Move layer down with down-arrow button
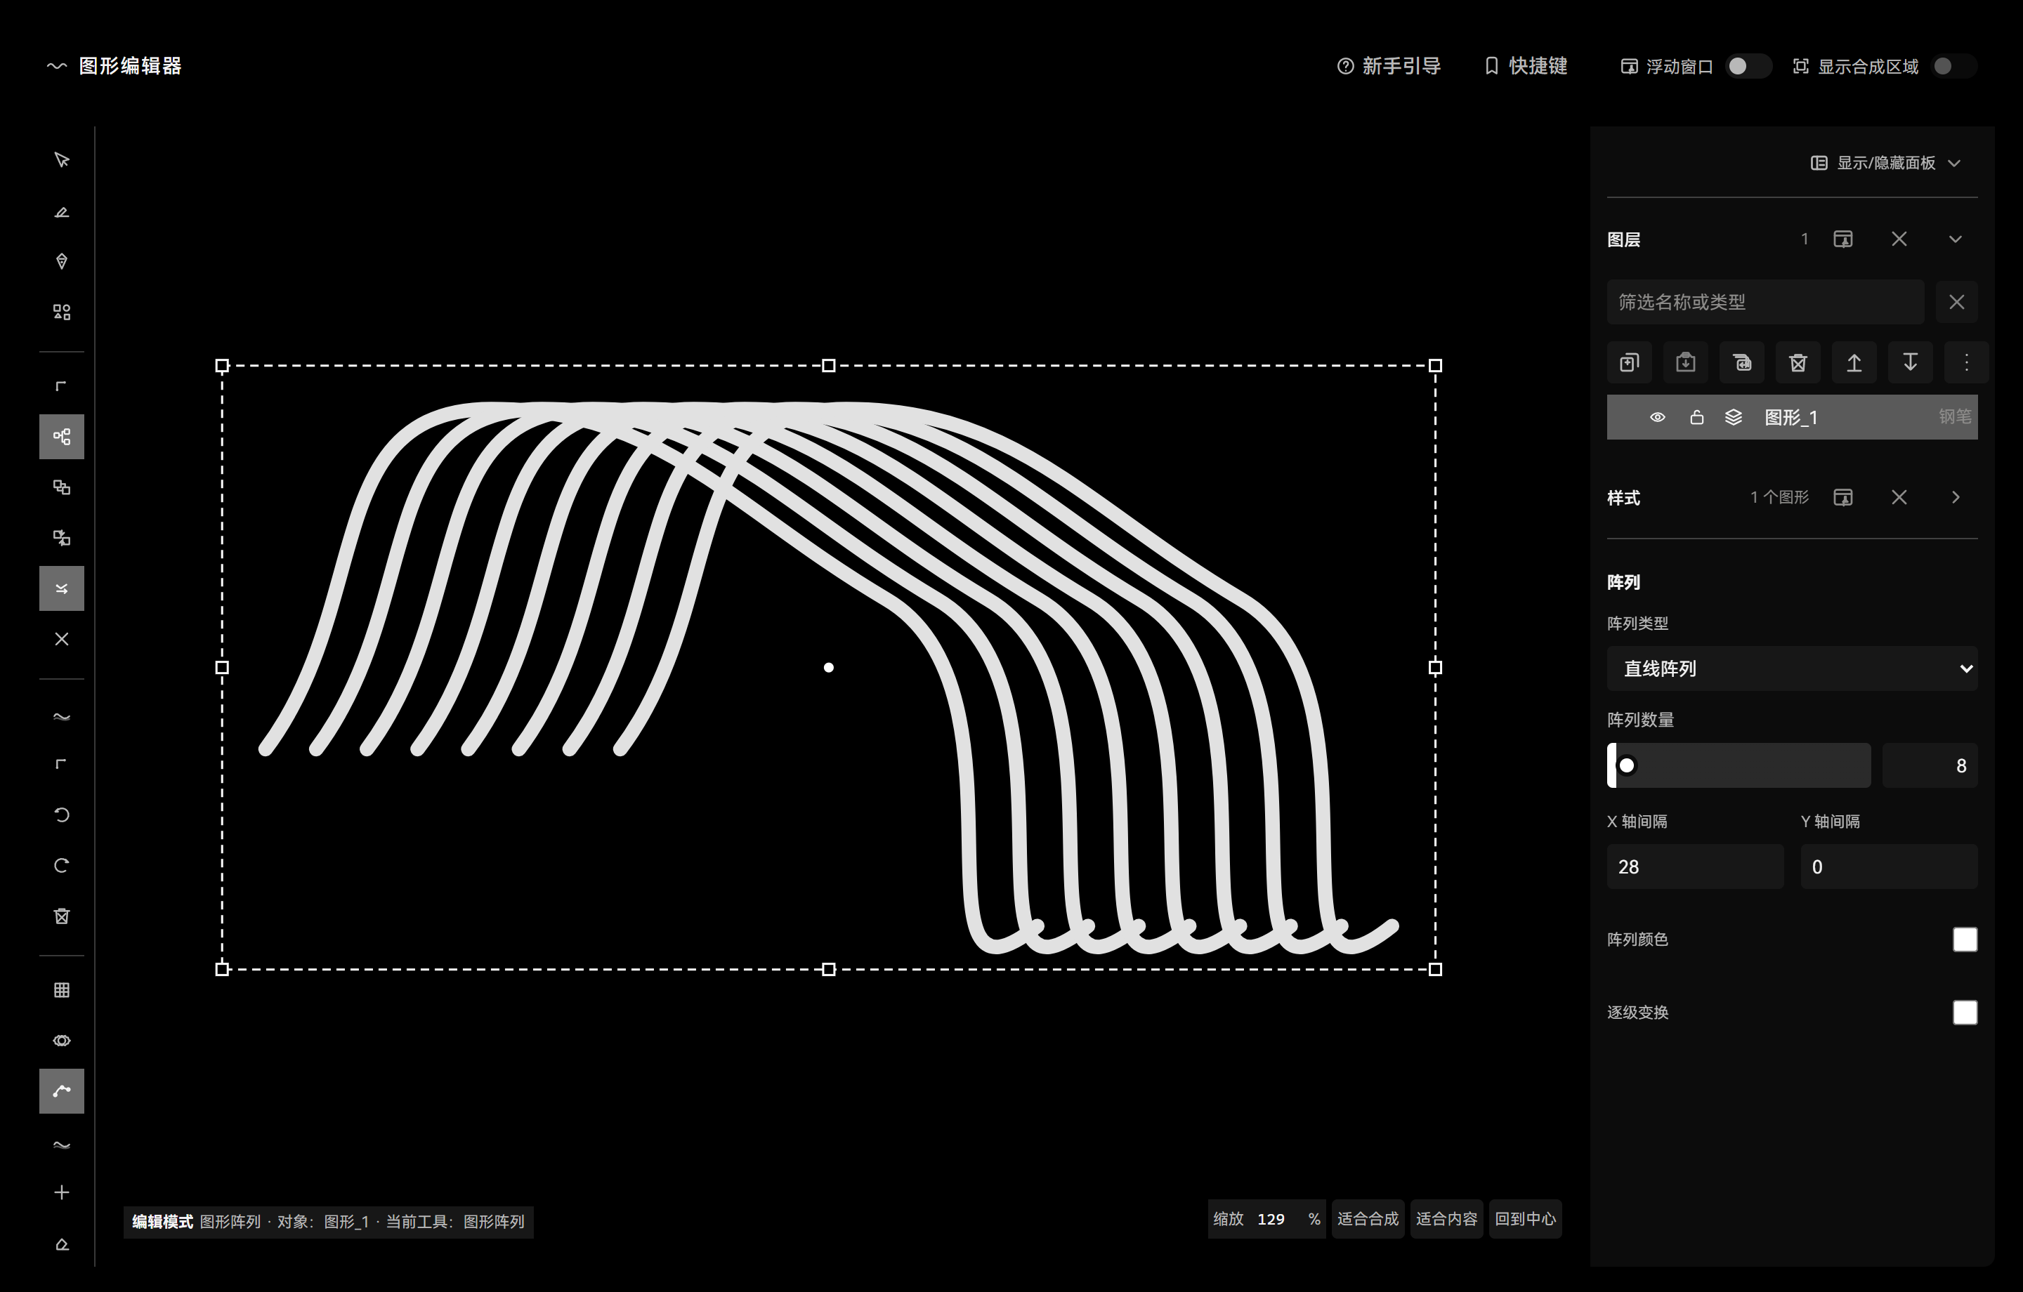Image resolution: width=2023 pixels, height=1292 pixels. pyautogui.click(x=1911, y=363)
